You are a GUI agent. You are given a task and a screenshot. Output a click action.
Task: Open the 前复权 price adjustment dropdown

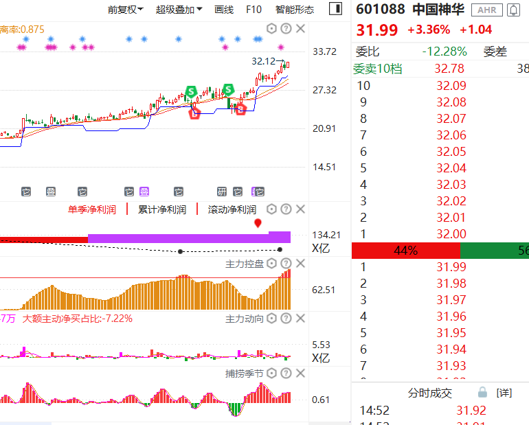pyautogui.click(x=125, y=10)
